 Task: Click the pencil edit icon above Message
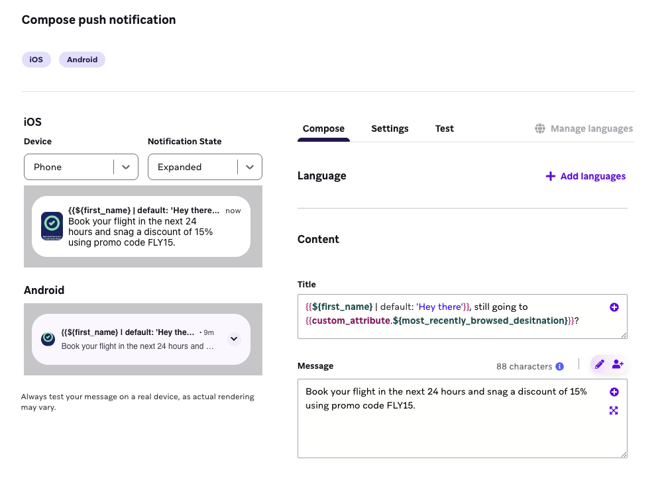pos(600,364)
